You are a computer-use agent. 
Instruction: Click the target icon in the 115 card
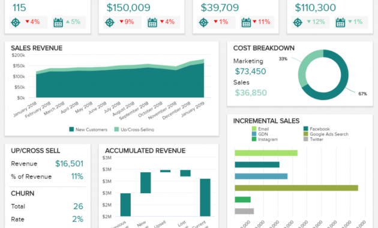(16, 22)
